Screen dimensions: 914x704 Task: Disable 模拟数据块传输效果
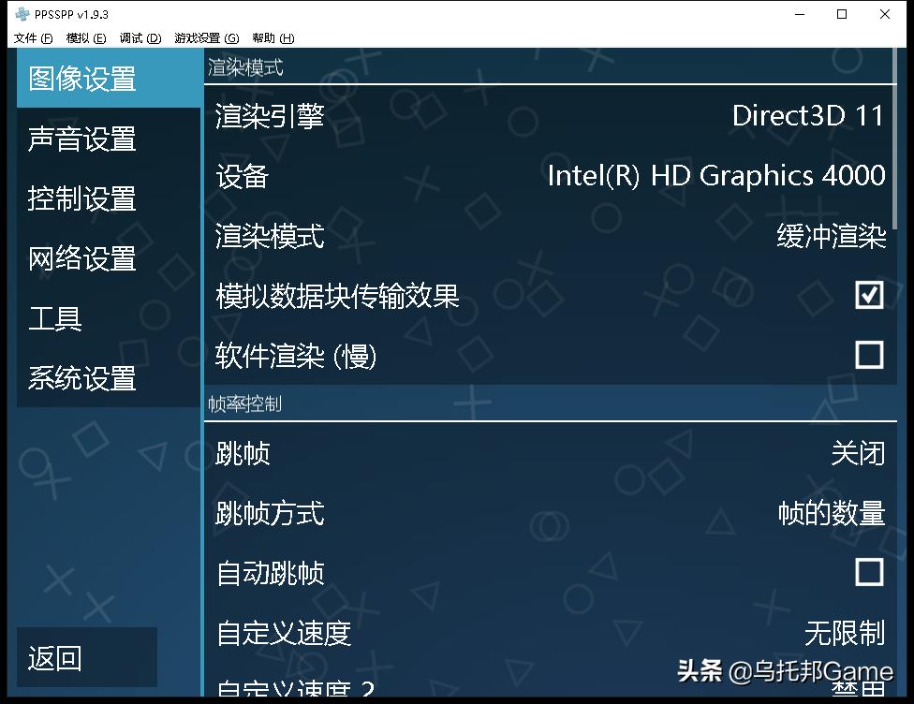tap(870, 295)
